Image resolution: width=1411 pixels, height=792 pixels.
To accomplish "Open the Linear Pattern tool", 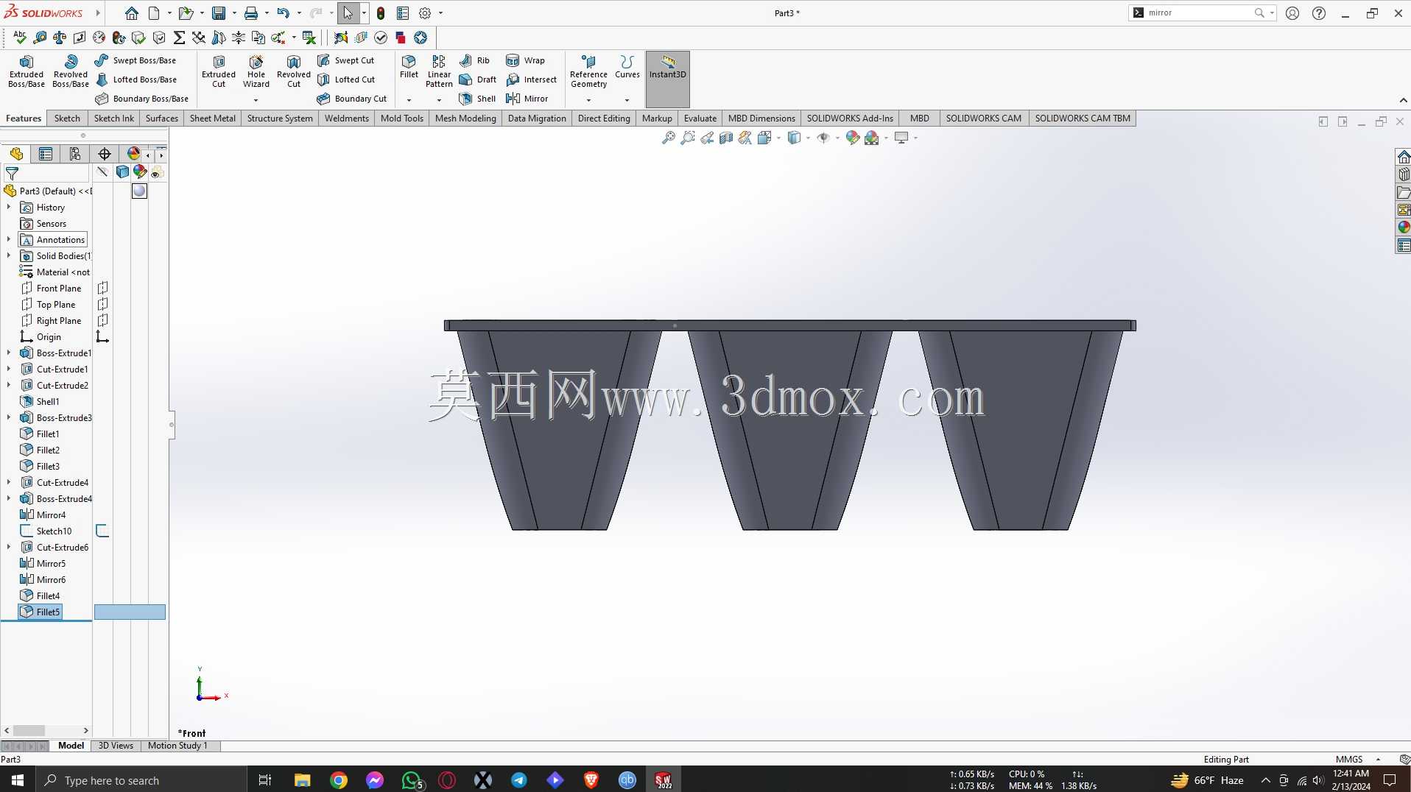I will pyautogui.click(x=439, y=71).
